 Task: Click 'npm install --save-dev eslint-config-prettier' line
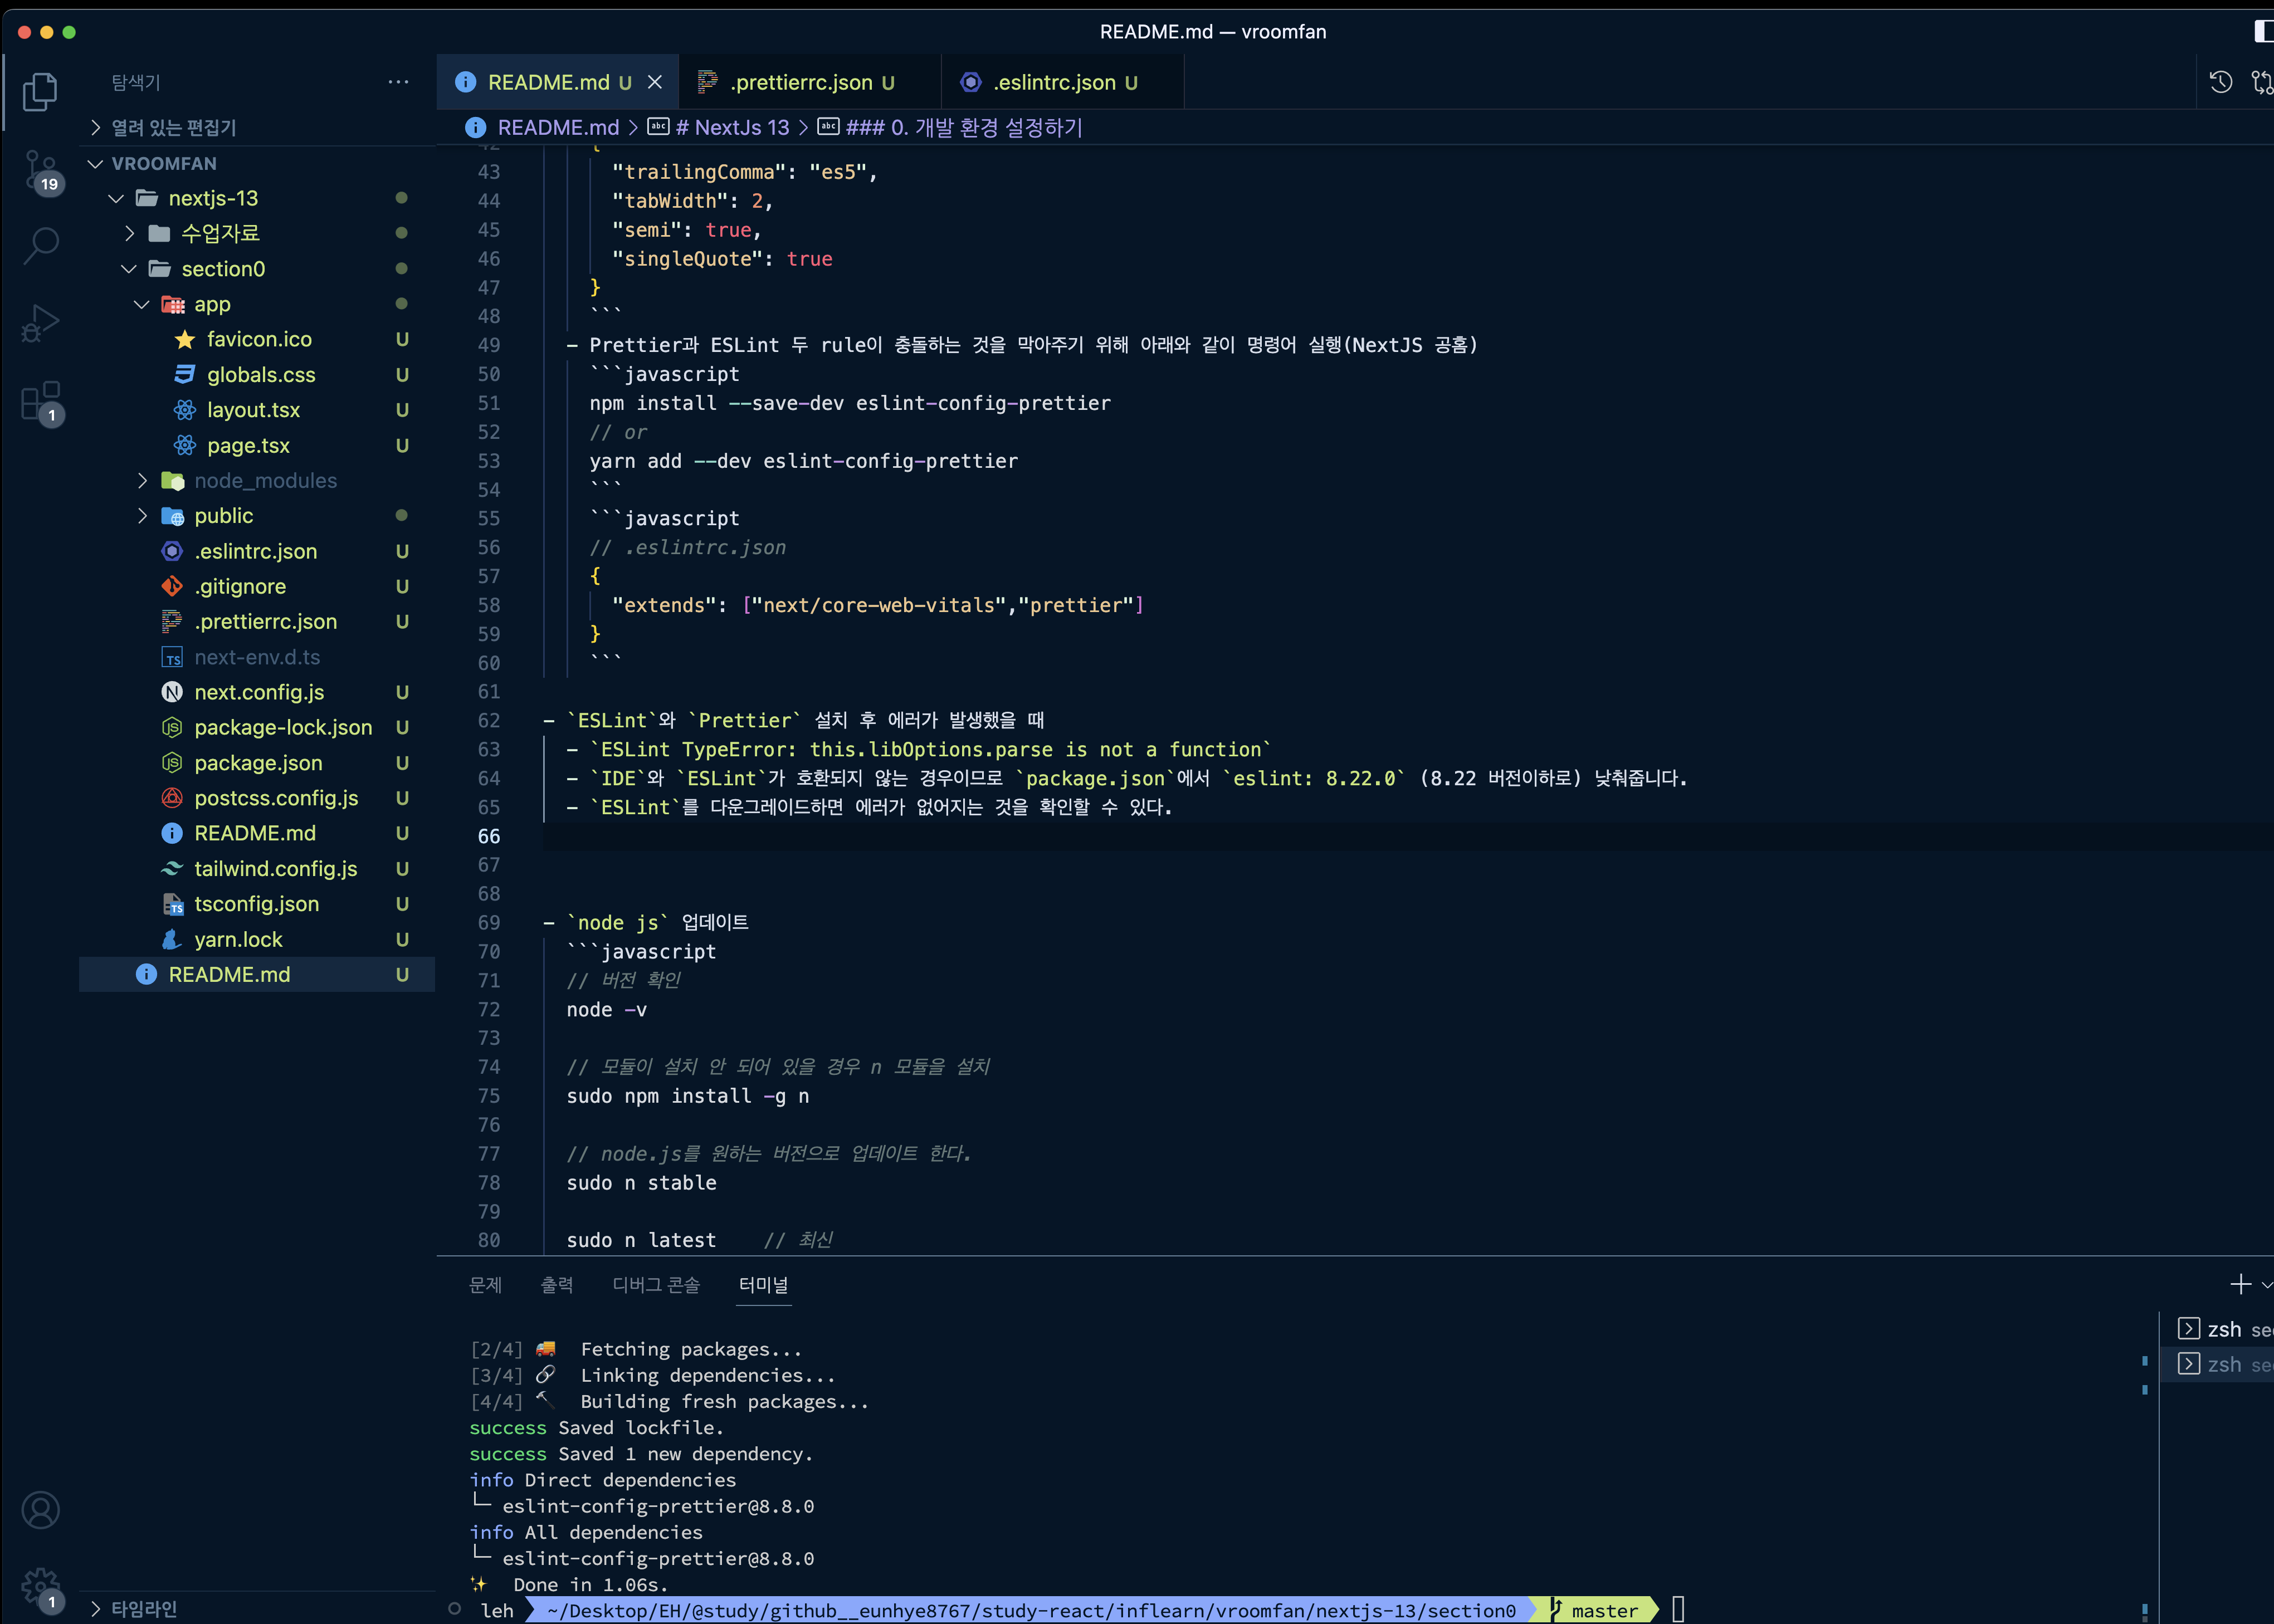point(850,403)
